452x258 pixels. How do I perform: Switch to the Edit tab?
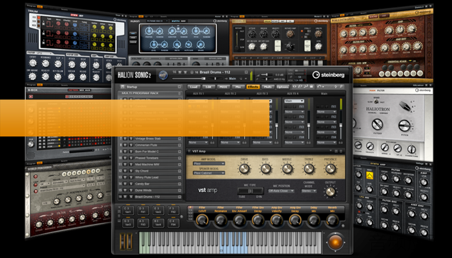coord(209,86)
